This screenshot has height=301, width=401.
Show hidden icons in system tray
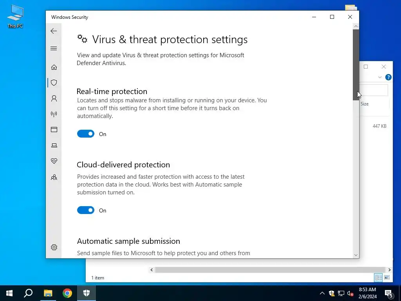pyautogui.click(x=322, y=293)
